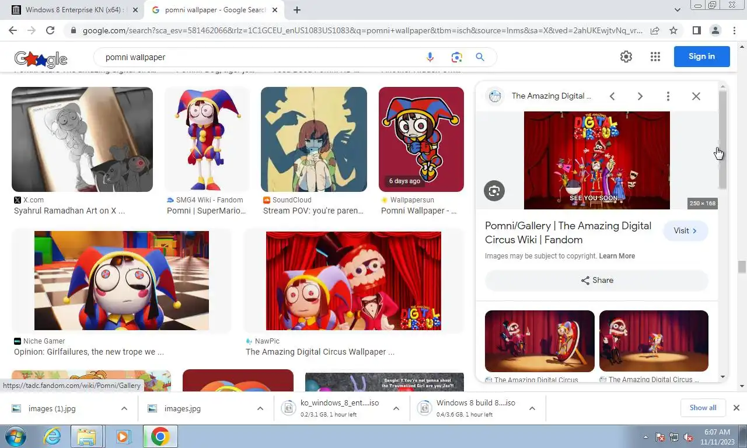Visit the Pomni/Gallery Fandom page
Image resolution: width=747 pixels, height=448 pixels.
686,231
